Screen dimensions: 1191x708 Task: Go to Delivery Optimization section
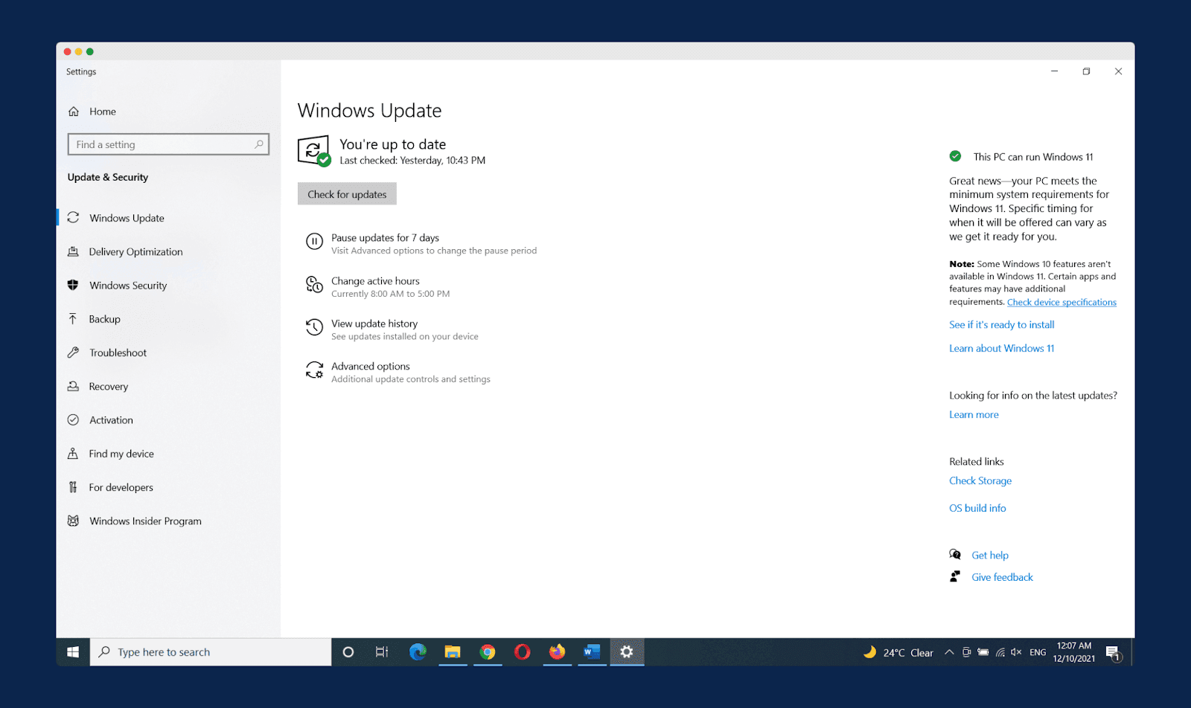tap(135, 252)
